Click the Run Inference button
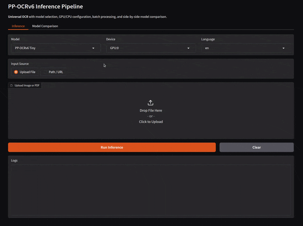This screenshot has width=303, height=226. coord(112,147)
